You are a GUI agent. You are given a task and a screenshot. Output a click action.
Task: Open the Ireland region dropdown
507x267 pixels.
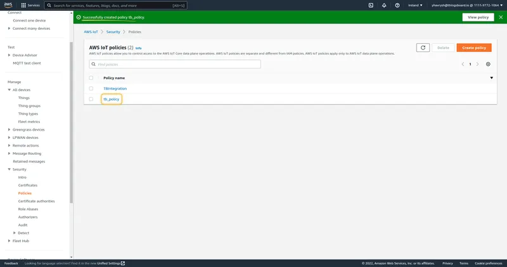415,5
